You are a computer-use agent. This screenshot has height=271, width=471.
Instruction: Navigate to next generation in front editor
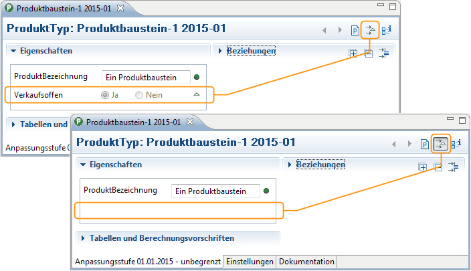point(407,144)
